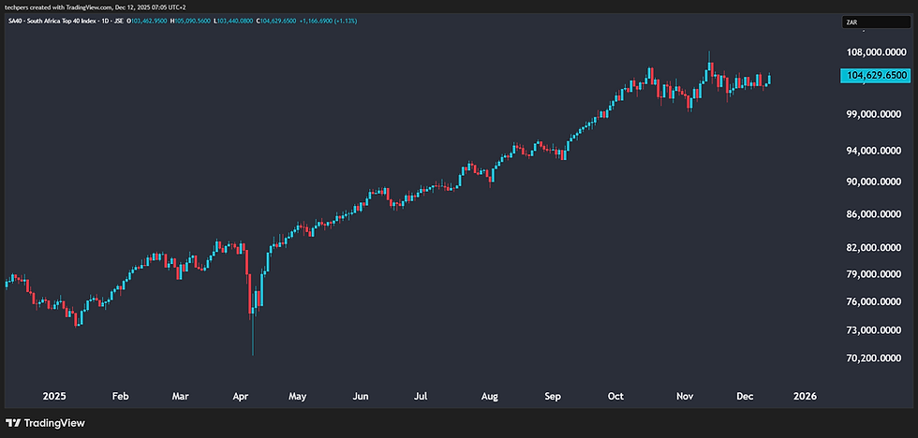Click the Apr label on time axis

pyautogui.click(x=241, y=397)
